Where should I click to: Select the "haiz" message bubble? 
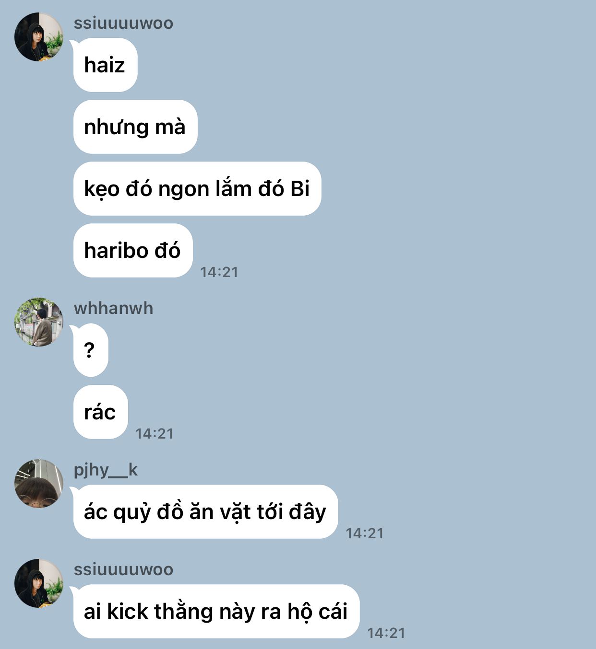click(105, 65)
